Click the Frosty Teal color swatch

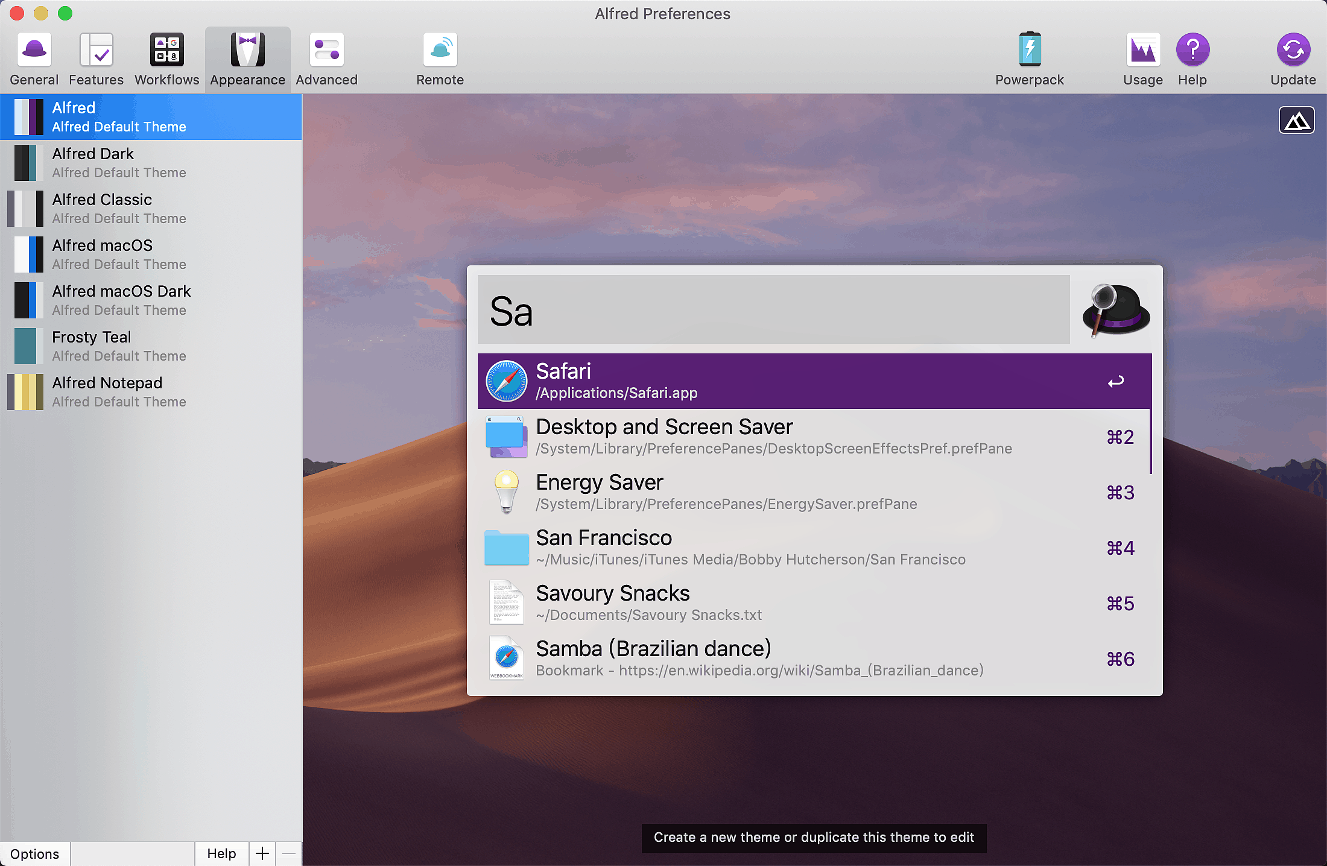click(x=25, y=346)
